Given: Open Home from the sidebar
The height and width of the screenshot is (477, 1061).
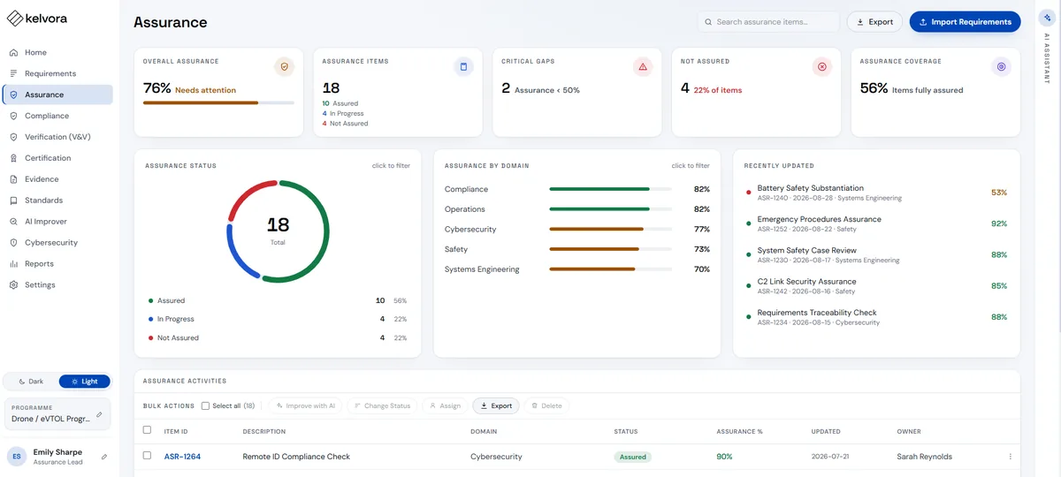Looking at the screenshot, I should [57, 52].
